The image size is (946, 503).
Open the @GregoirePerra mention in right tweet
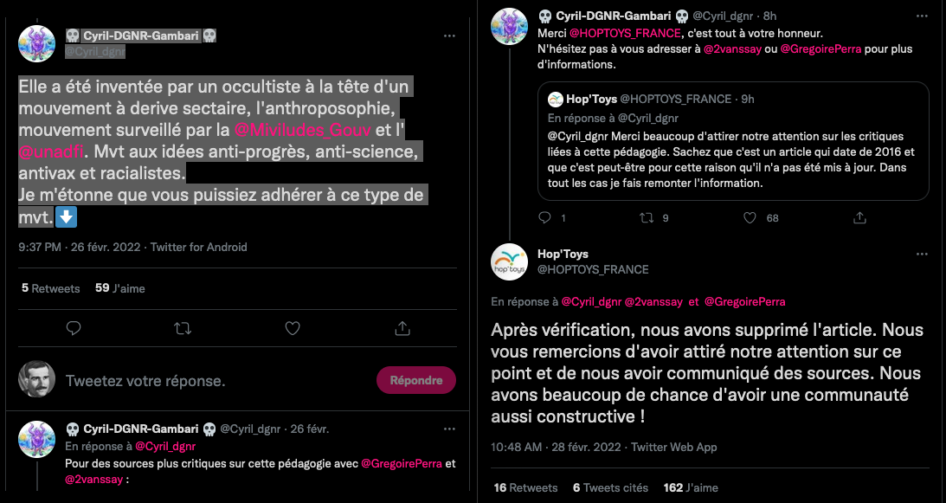tap(821, 49)
